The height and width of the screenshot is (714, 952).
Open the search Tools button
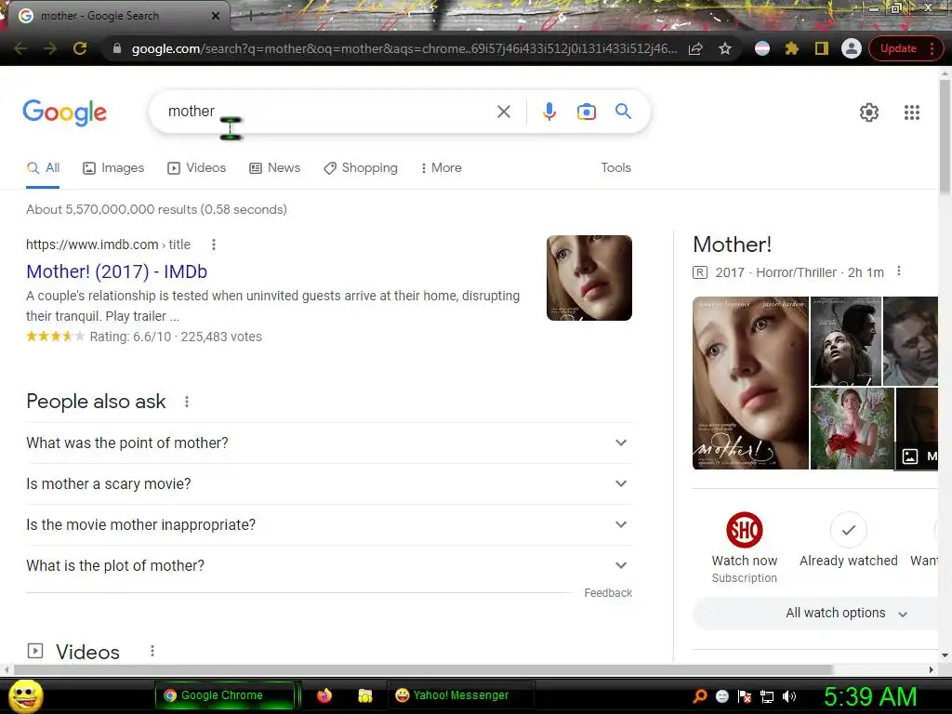(x=615, y=167)
